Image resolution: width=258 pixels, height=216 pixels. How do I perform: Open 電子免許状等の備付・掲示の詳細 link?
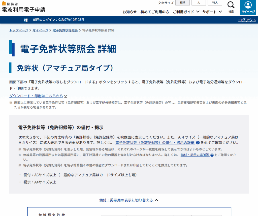[x=155, y=143]
